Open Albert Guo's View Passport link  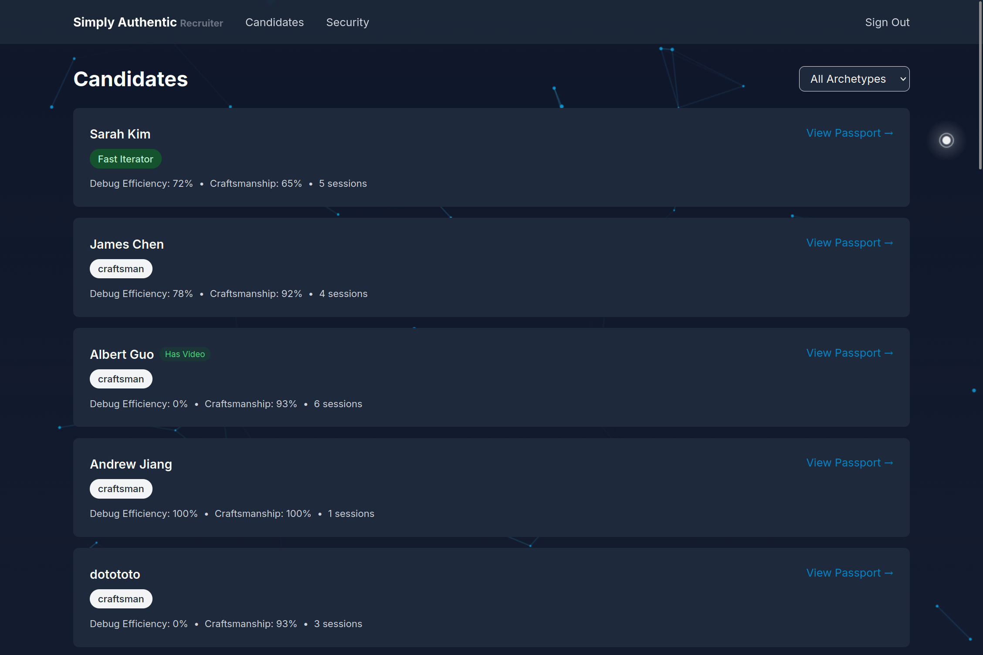tap(849, 353)
